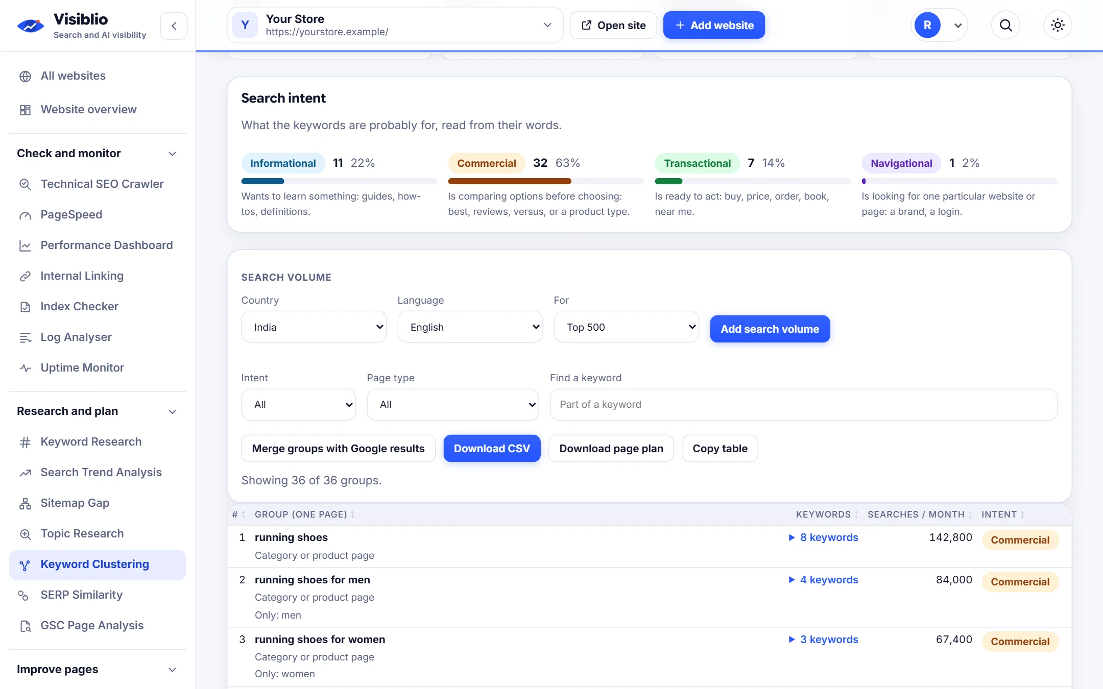Click the Visiblio logo icon

pyautogui.click(x=30, y=26)
